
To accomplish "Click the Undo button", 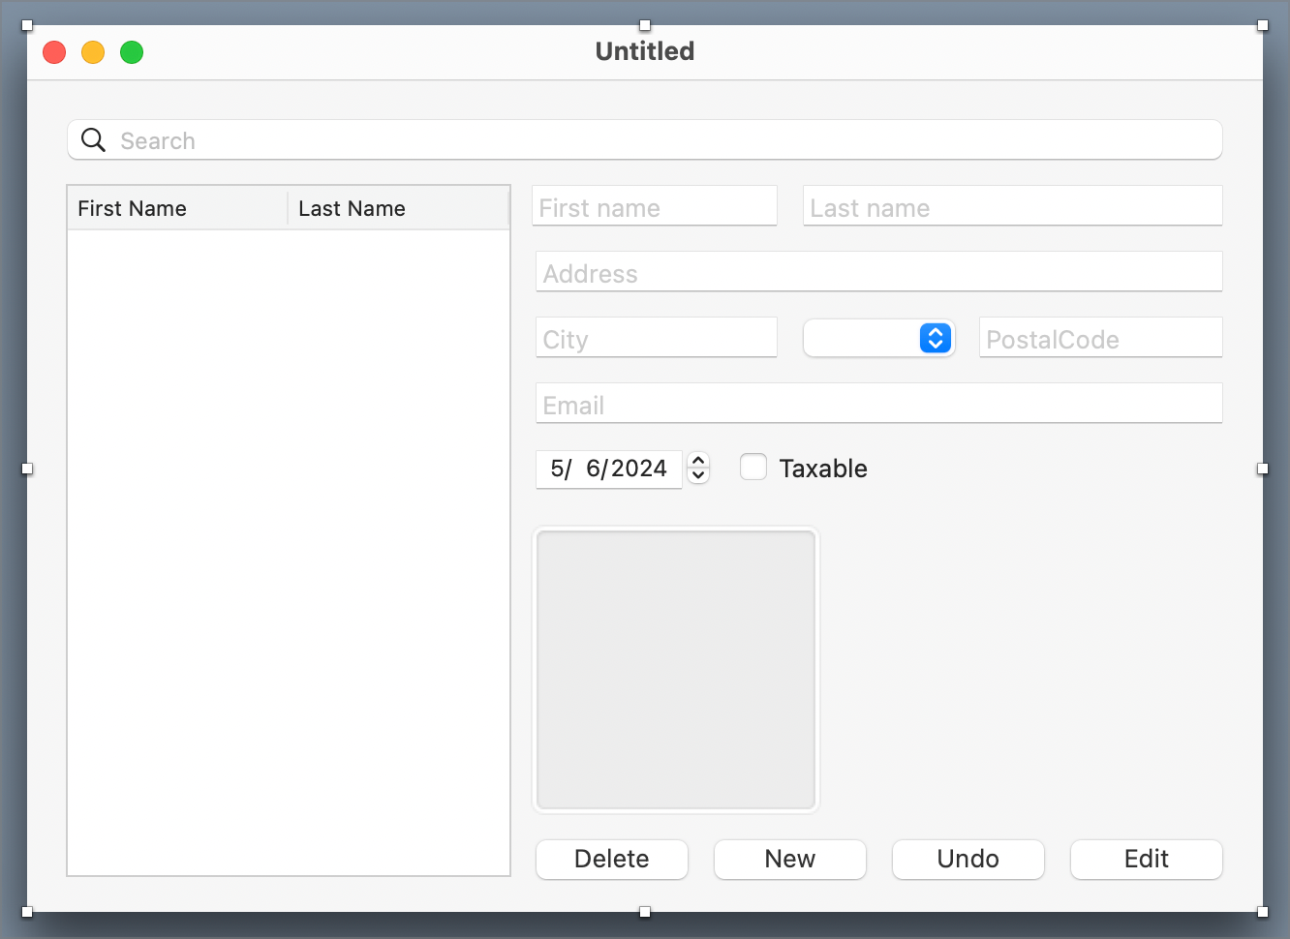I will coord(967,860).
